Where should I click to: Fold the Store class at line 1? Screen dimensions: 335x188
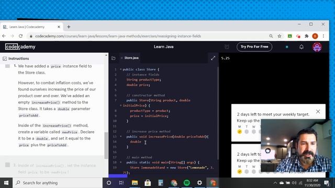point(121,69)
